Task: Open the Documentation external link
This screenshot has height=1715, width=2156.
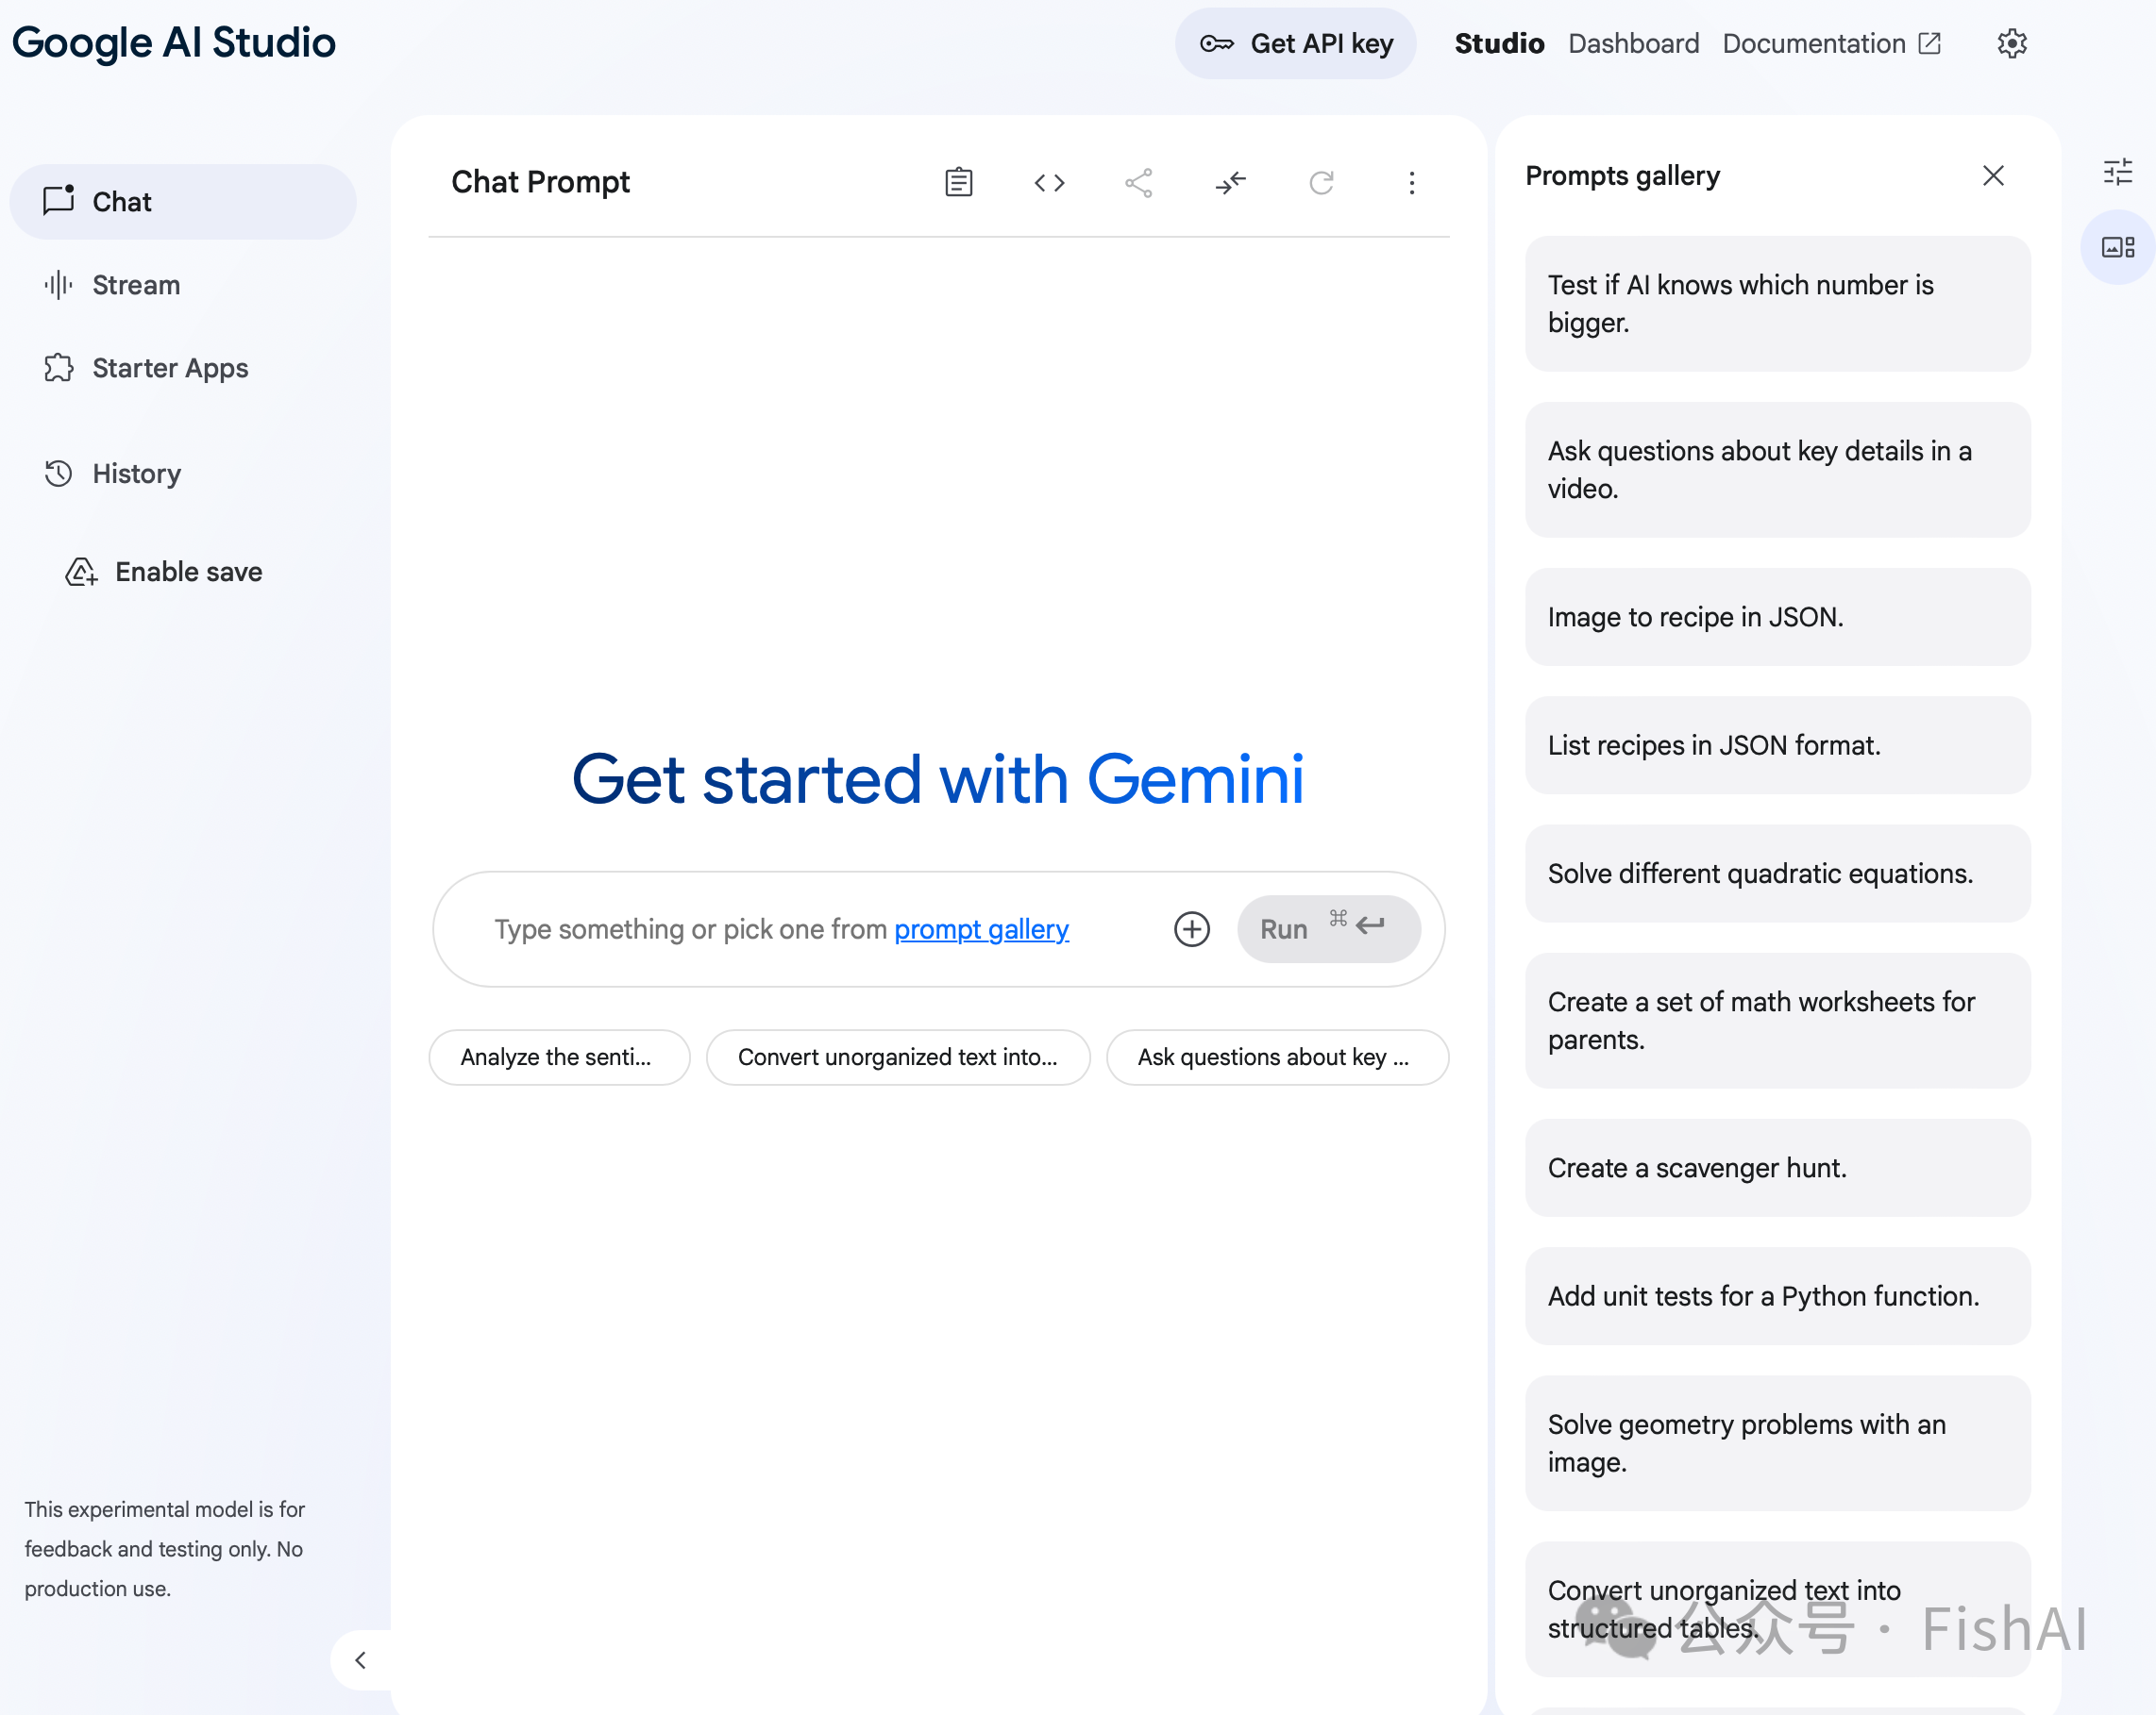Action: (1831, 43)
